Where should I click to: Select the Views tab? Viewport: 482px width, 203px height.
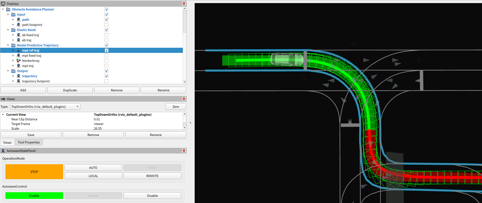[x=7, y=142]
